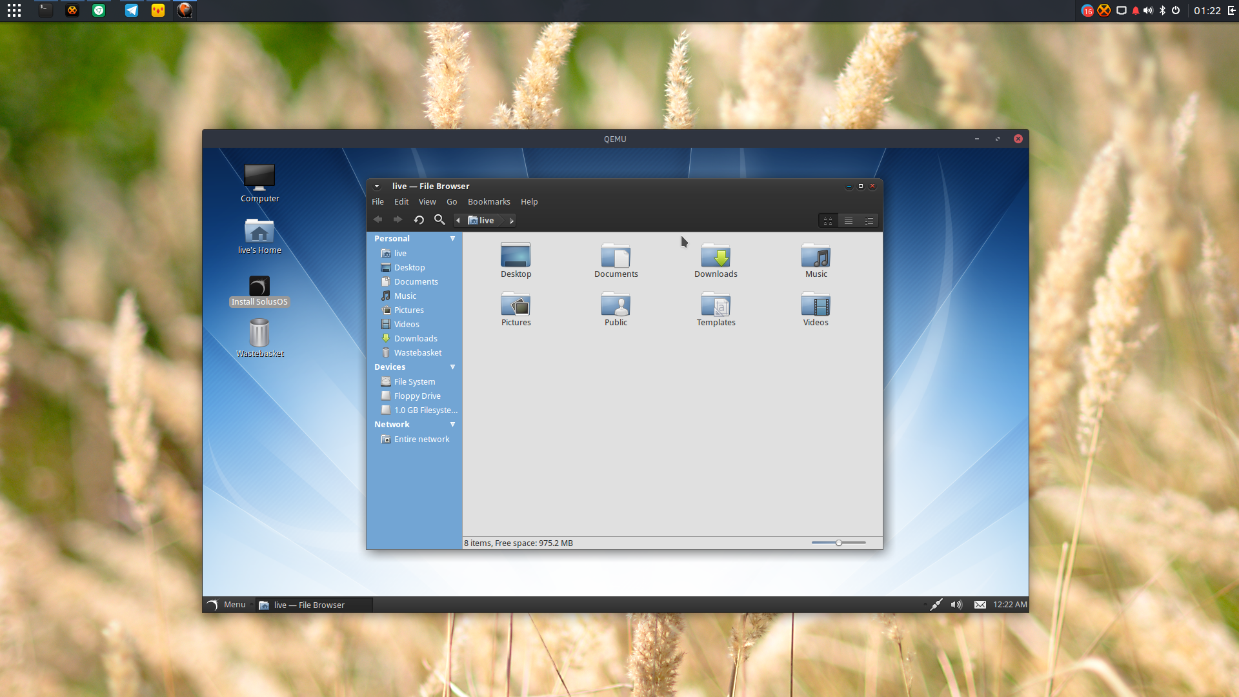Click the QEMU window title bar
This screenshot has height=697, width=1239.
click(615, 139)
